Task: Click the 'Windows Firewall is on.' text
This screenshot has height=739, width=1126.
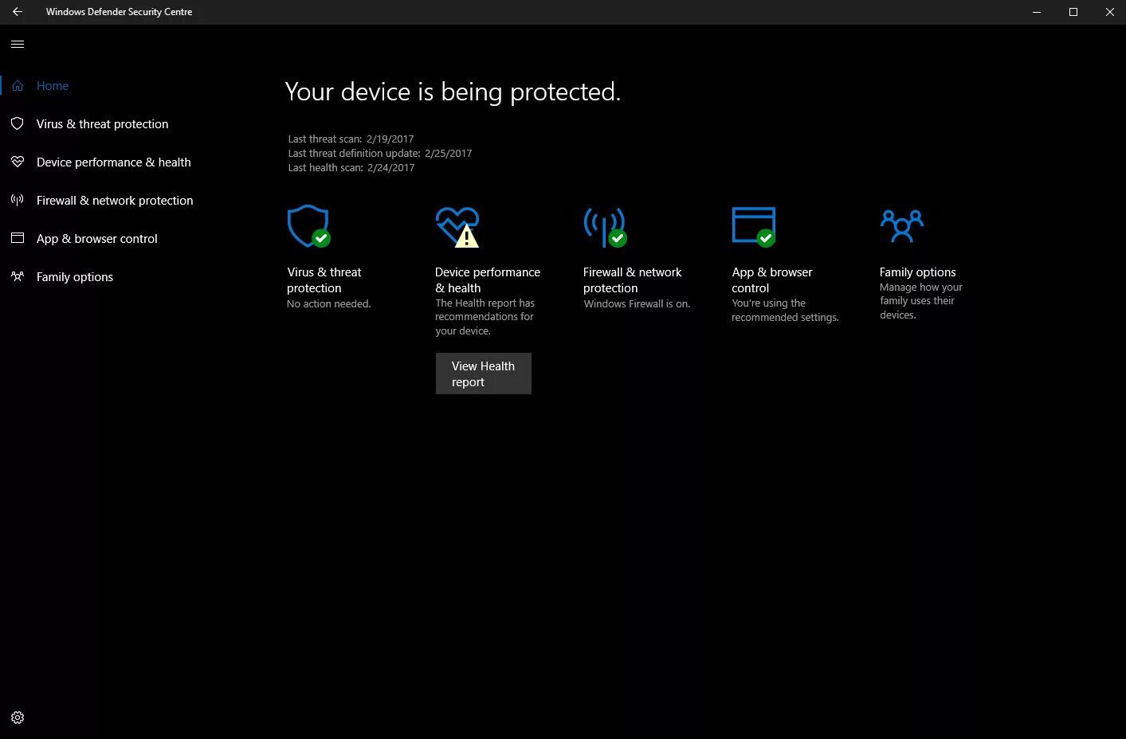Action: [637, 303]
